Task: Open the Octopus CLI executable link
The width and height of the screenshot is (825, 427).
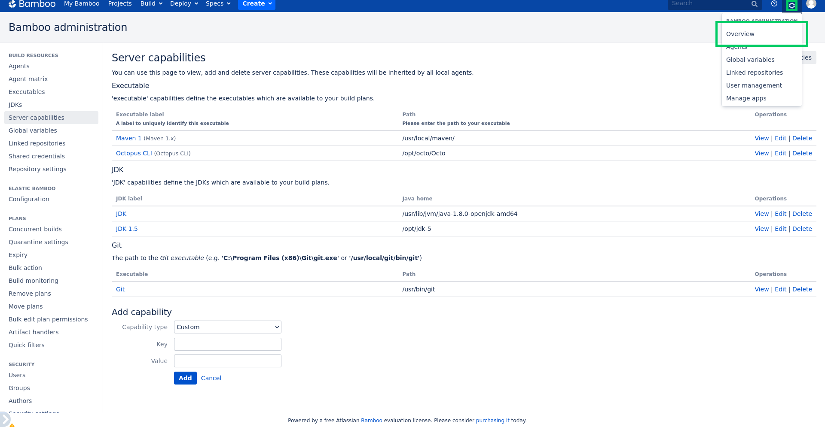Action: pyautogui.click(x=134, y=153)
